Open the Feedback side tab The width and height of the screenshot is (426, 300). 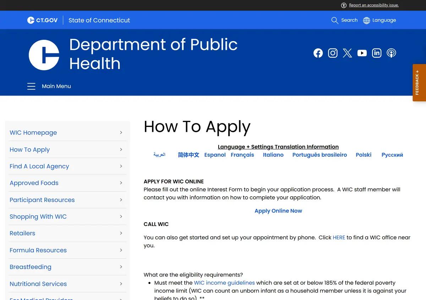pos(419,82)
